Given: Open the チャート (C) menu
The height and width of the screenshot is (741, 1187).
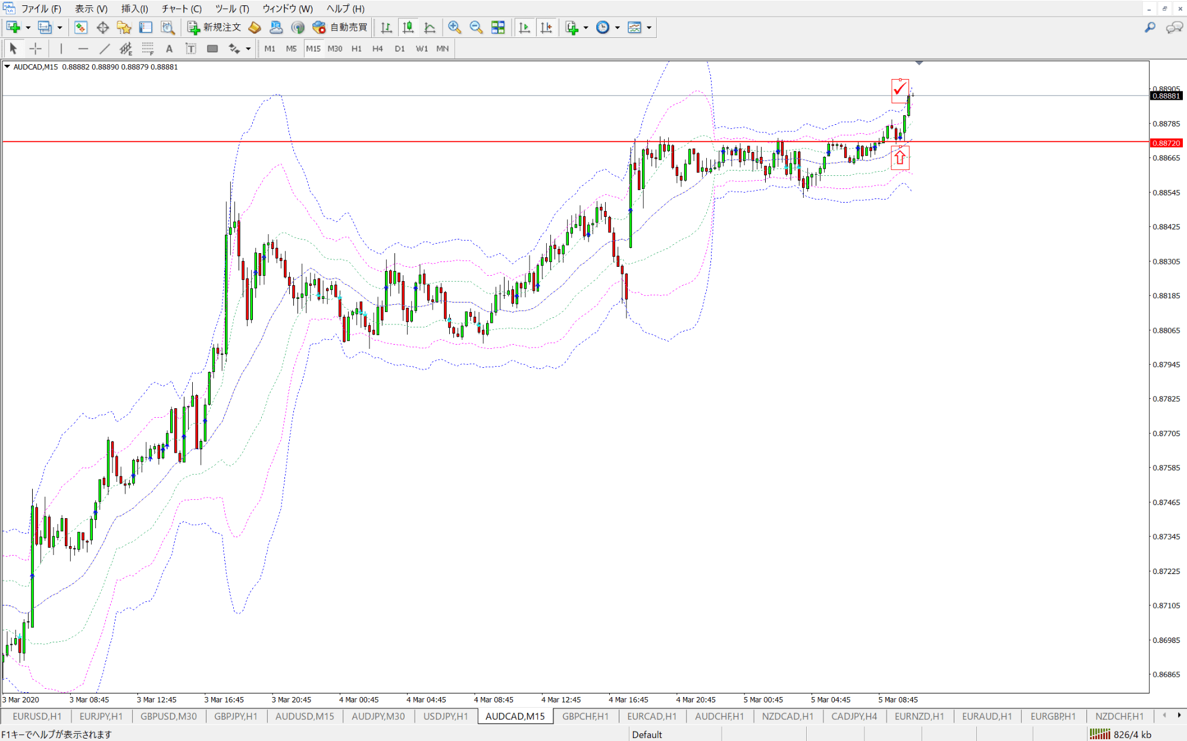Looking at the screenshot, I should [x=181, y=9].
